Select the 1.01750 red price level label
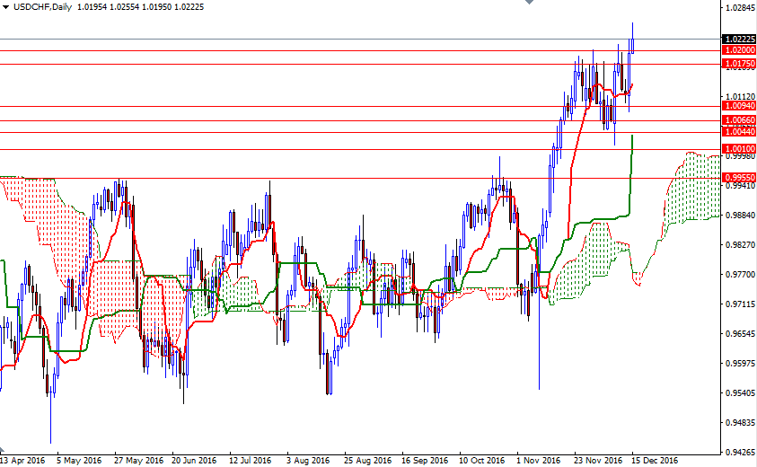The image size is (757, 467). pyautogui.click(x=739, y=64)
